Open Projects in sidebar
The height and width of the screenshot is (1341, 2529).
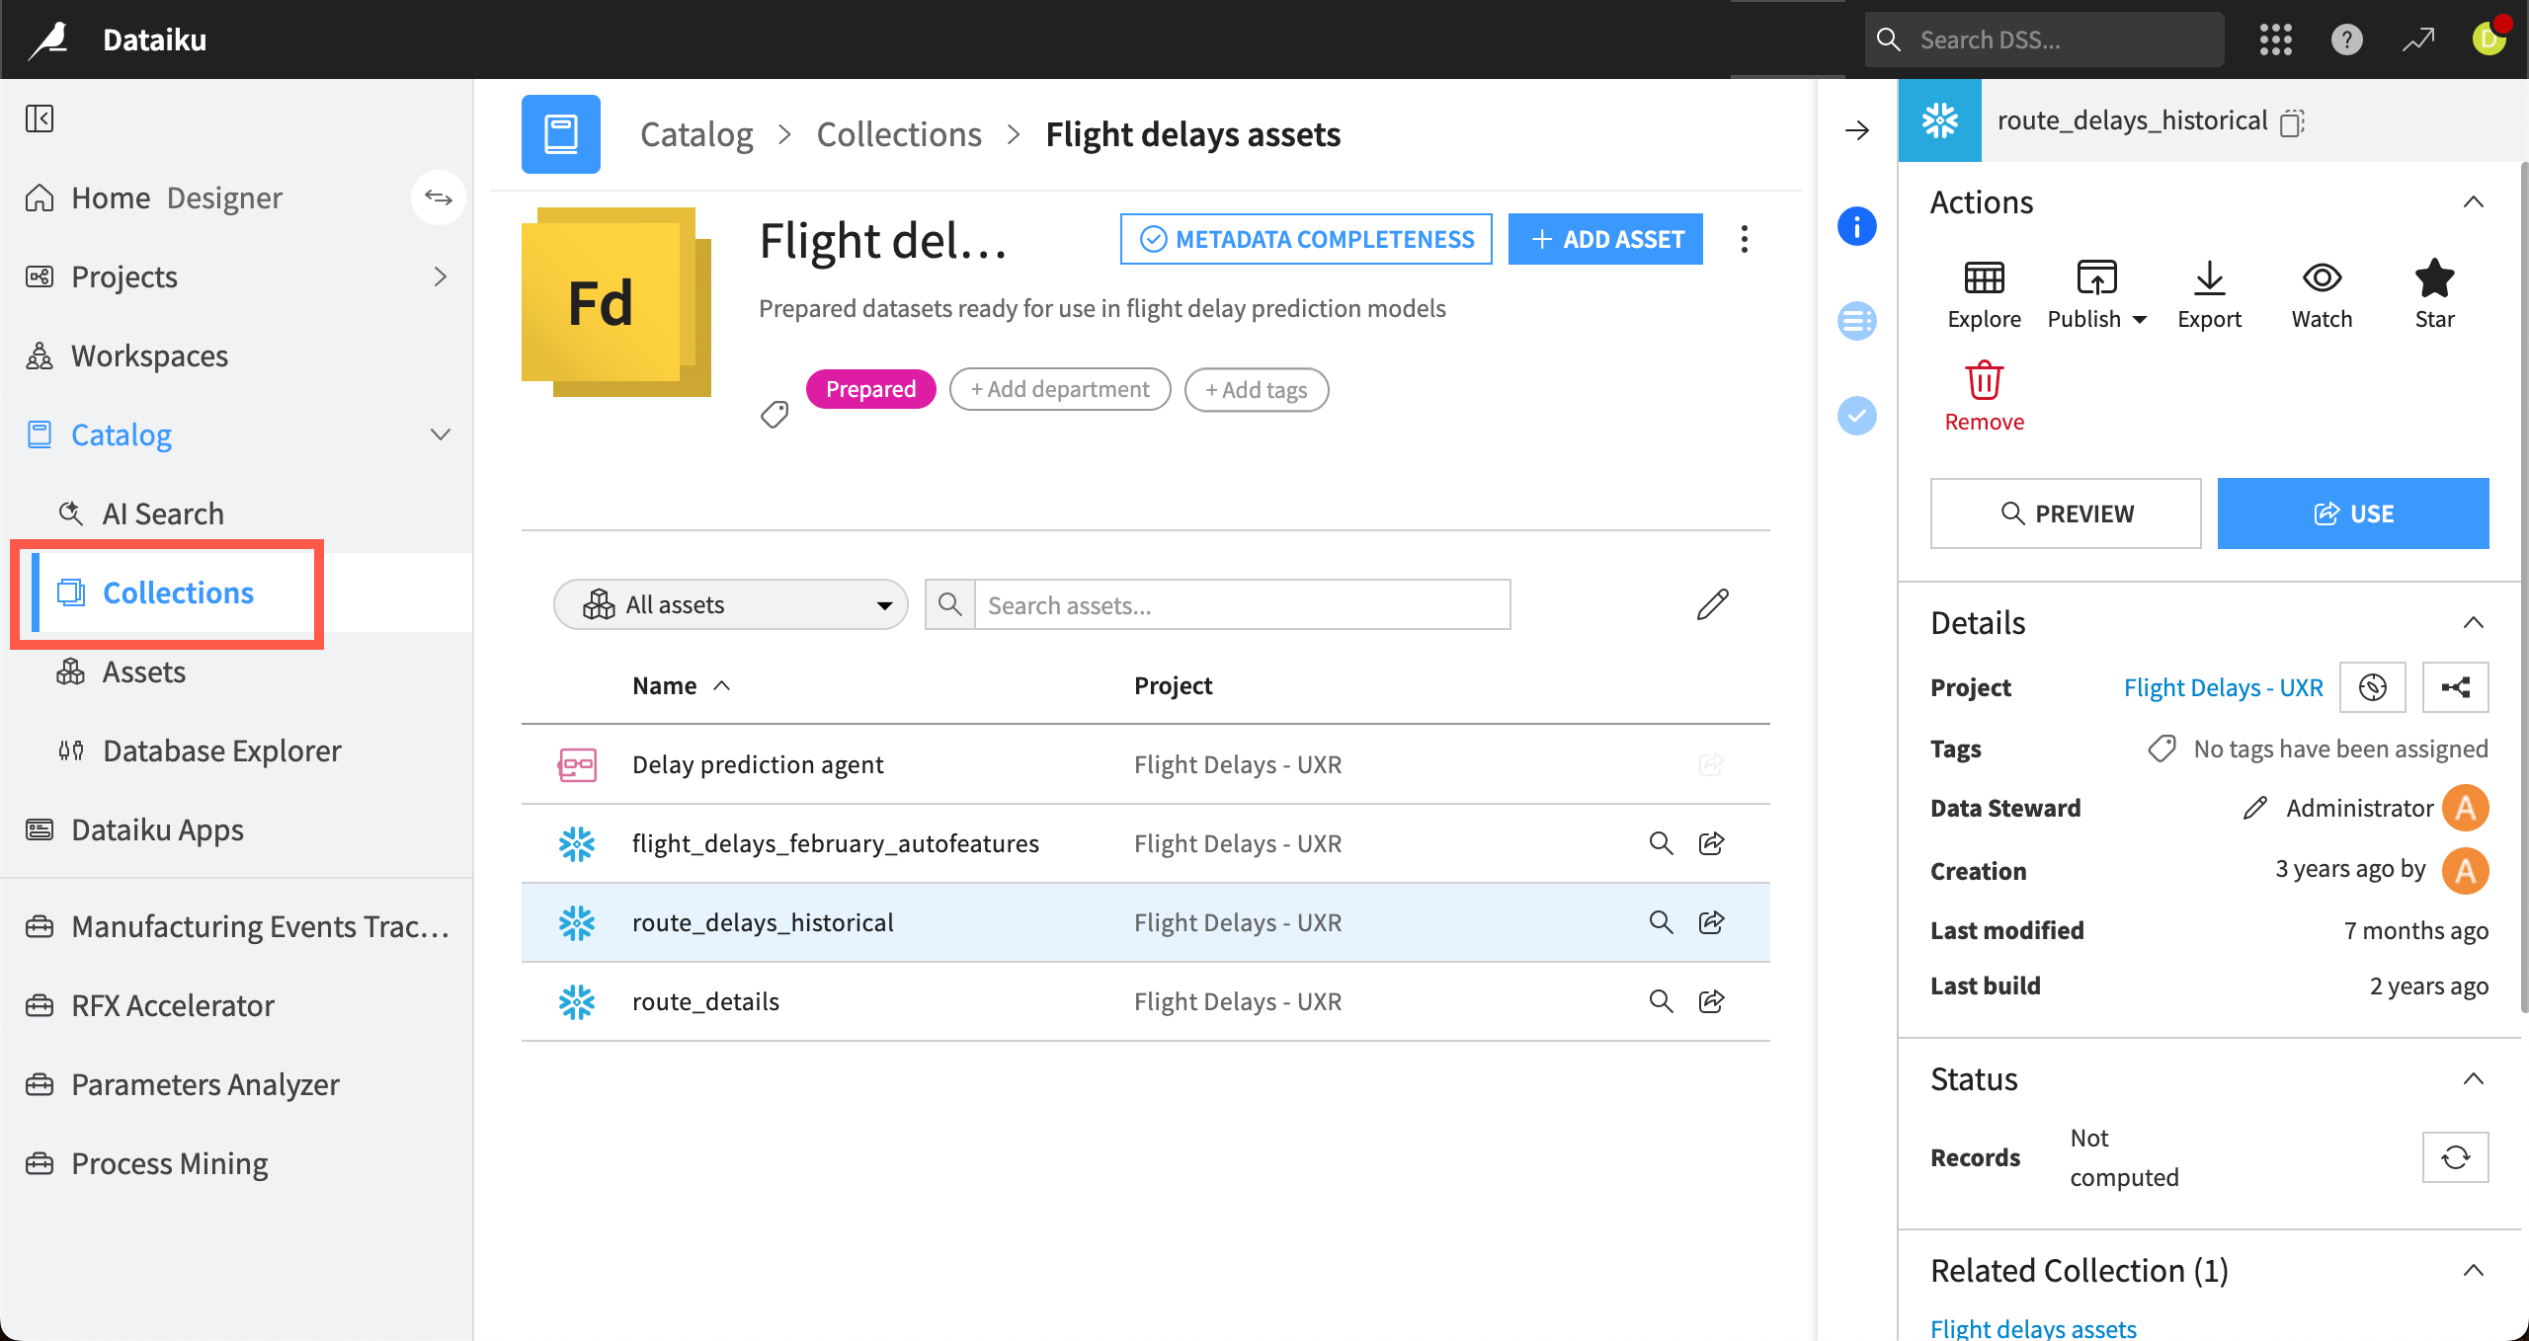tap(124, 276)
